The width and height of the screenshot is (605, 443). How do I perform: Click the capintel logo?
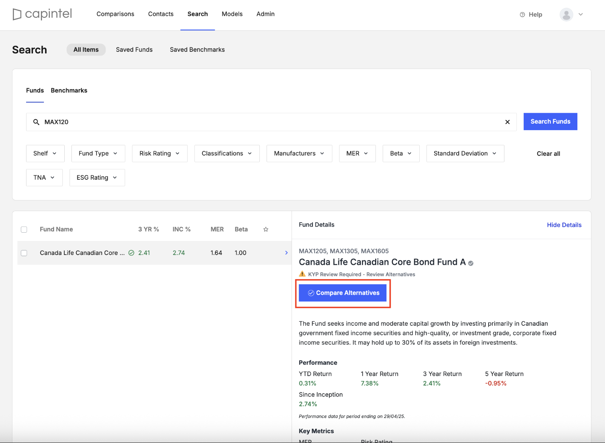[42, 14]
